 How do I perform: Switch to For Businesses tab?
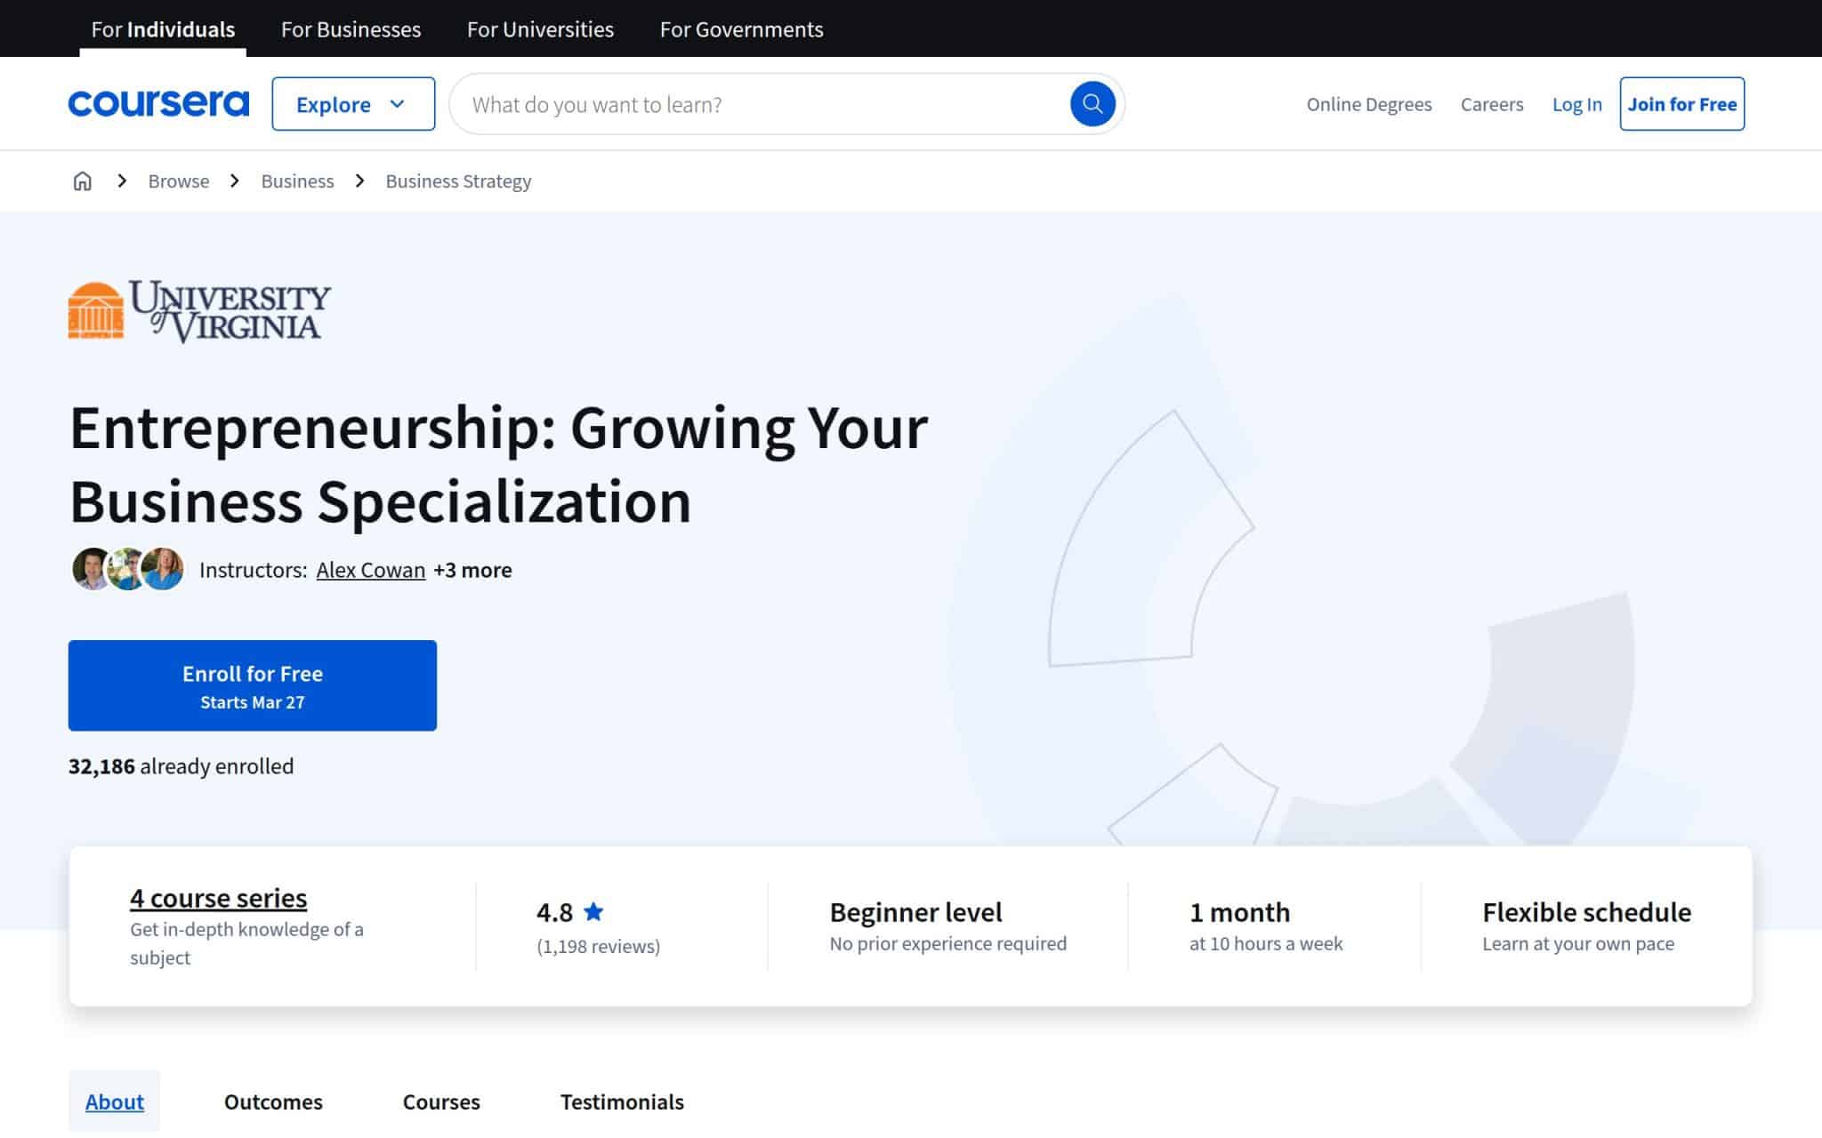(351, 29)
